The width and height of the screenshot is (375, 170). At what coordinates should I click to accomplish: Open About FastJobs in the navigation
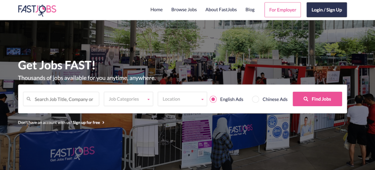pyautogui.click(x=221, y=10)
